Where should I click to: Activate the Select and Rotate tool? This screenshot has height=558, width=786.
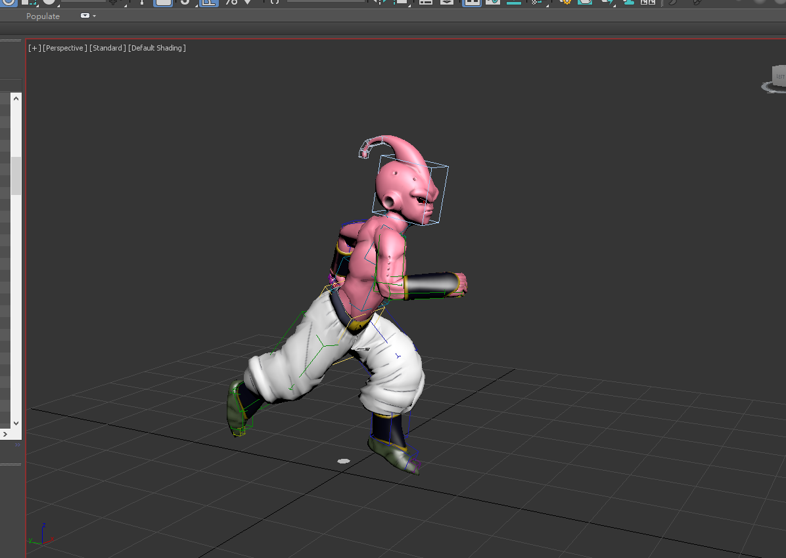point(9,1)
